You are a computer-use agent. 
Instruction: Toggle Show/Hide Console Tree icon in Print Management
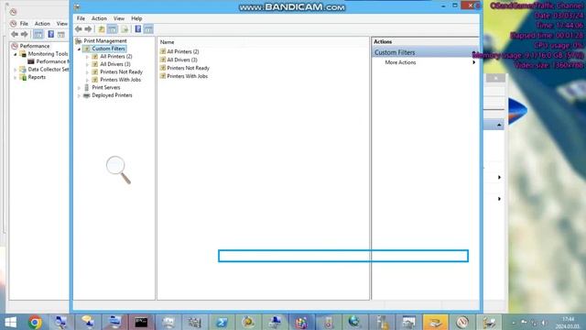coord(112,29)
